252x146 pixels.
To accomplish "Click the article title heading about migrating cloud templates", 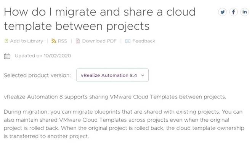I will coord(100,19).
